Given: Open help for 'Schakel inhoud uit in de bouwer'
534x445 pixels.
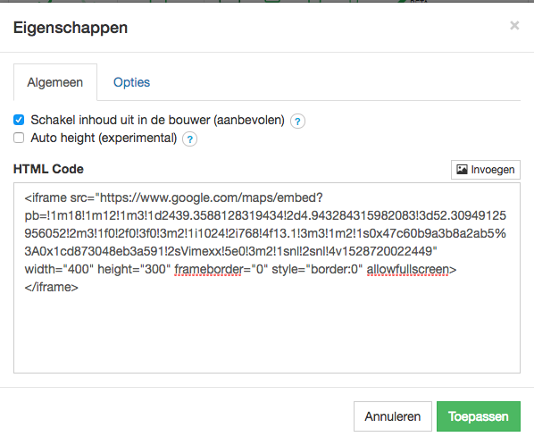Looking at the screenshot, I should pos(297,121).
